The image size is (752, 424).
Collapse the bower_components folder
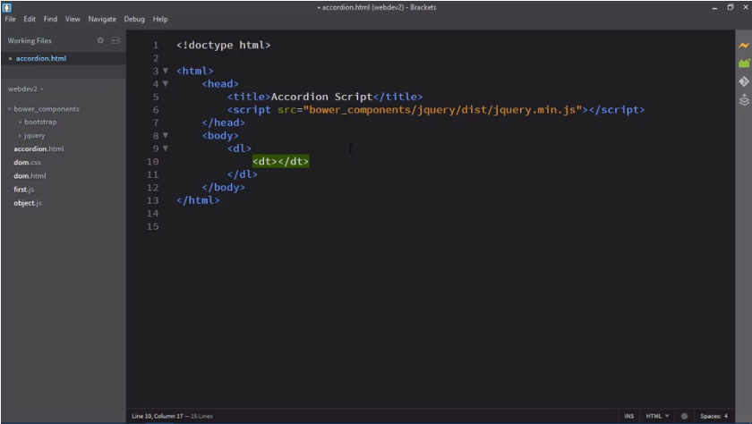coord(9,109)
